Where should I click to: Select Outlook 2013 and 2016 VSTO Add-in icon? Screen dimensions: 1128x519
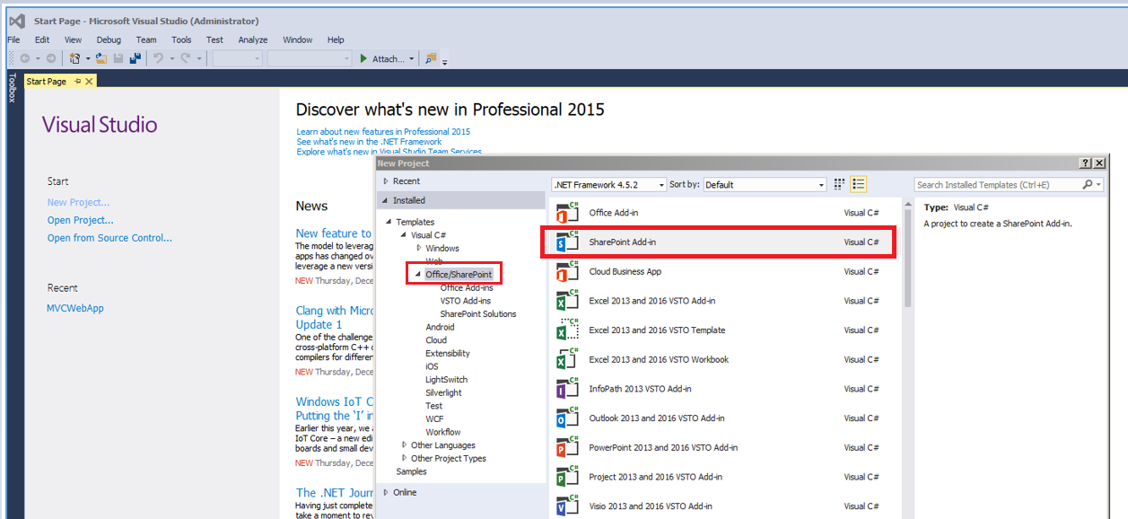point(567,418)
